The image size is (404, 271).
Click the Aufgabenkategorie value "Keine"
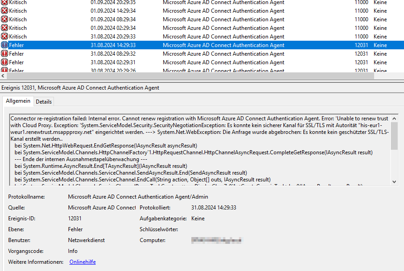tap(198, 218)
